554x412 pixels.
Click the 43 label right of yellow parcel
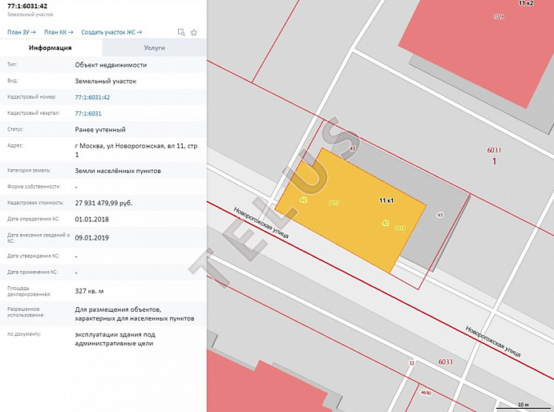click(x=440, y=215)
